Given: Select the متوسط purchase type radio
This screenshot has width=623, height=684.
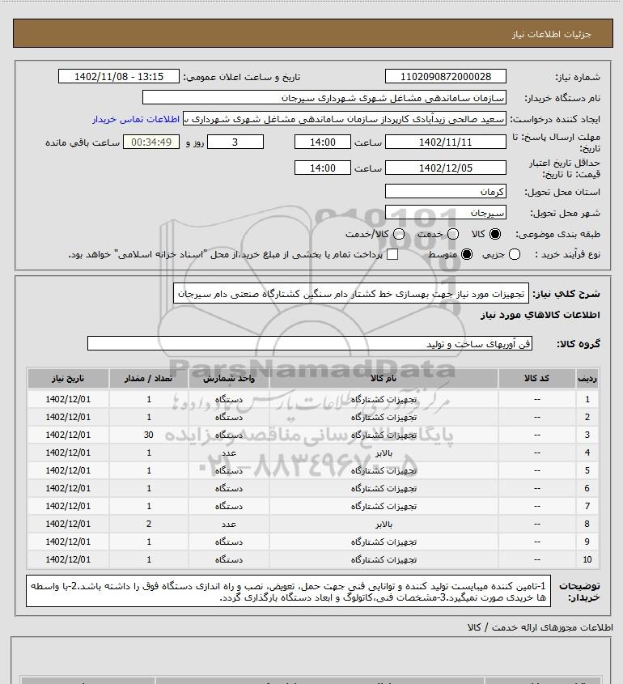Looking at the screenshot, I should click(467, 254).
